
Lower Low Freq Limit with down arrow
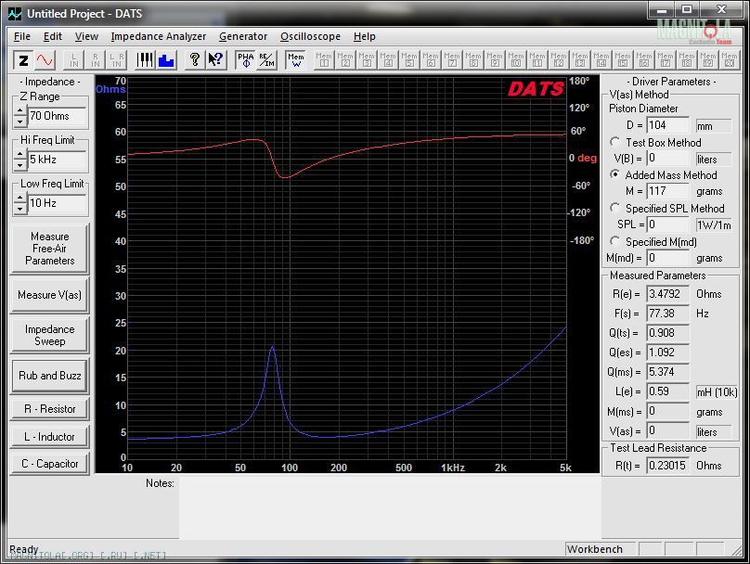[x=20, y=209]
